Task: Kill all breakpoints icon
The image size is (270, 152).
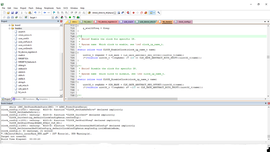Action: click(146, 13)
